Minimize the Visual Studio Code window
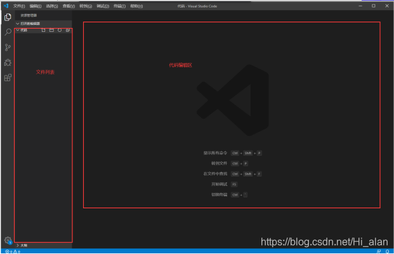 point(360,6)
